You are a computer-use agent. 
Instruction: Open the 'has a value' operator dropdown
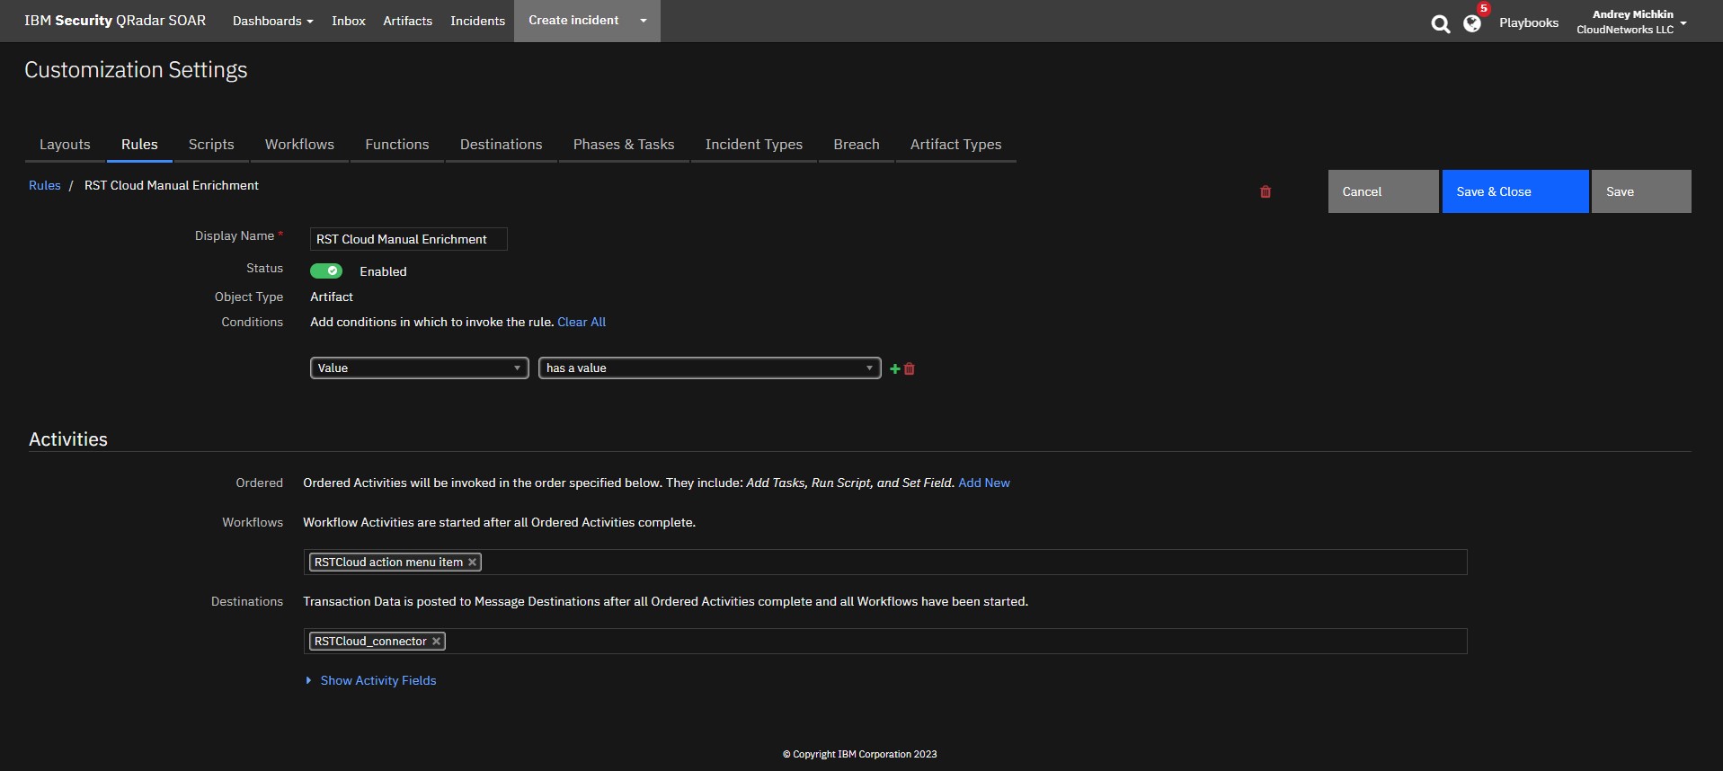[x=710, y=368]
